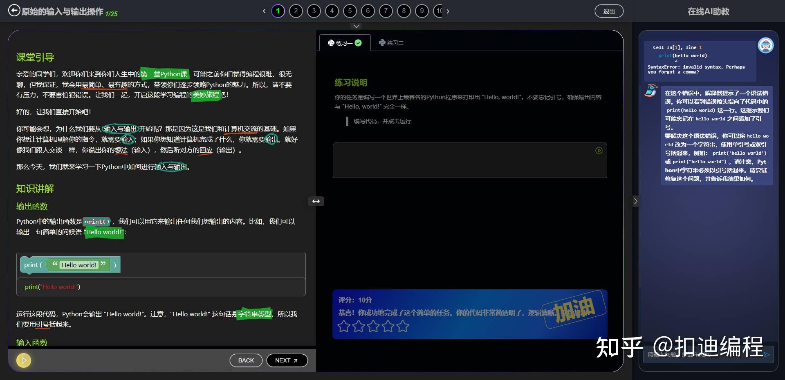Click the green checkmark on 练习一 tab
Image resolution: width=785 pixels, height=380 pixels.
tap(358, 42)
